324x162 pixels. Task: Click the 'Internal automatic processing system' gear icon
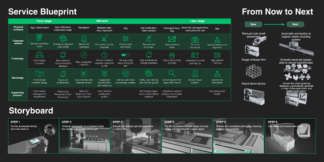click(125, 74)
